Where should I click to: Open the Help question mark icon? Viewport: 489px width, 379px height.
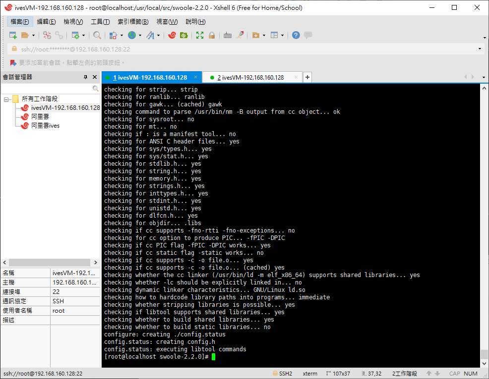click(296, 35)
